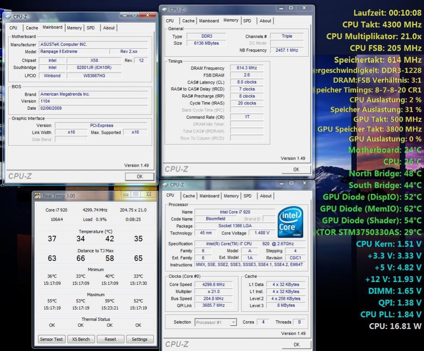Click the Intel Core i7 inside logo
The width and height of the screenshot is (424, 351).
(291, 222)
